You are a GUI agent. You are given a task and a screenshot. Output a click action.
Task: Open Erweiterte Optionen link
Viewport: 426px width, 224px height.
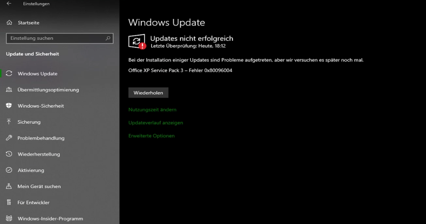click(x=151, y=136)
